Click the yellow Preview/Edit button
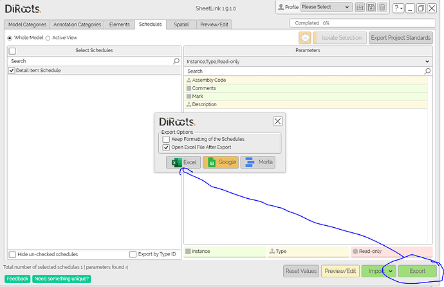 tap(340, 271)
